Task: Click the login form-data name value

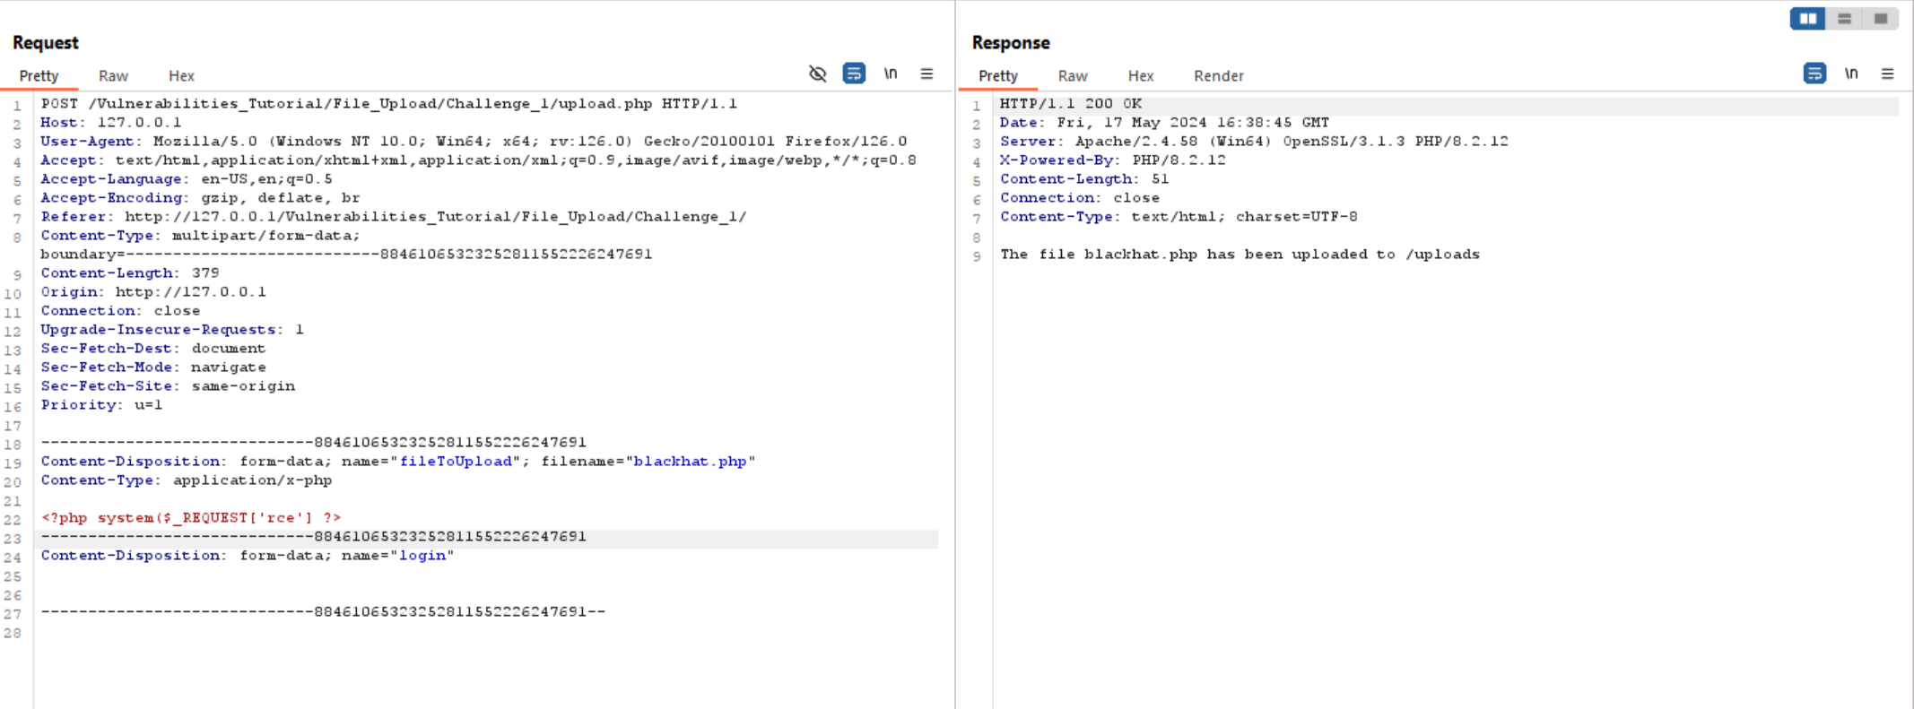Action: click(x=422, y=556)
